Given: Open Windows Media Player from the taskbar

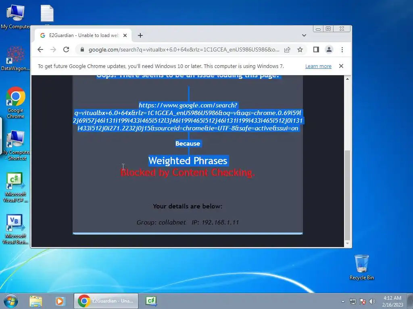Looking at the screenshot, I should (60, 301).
